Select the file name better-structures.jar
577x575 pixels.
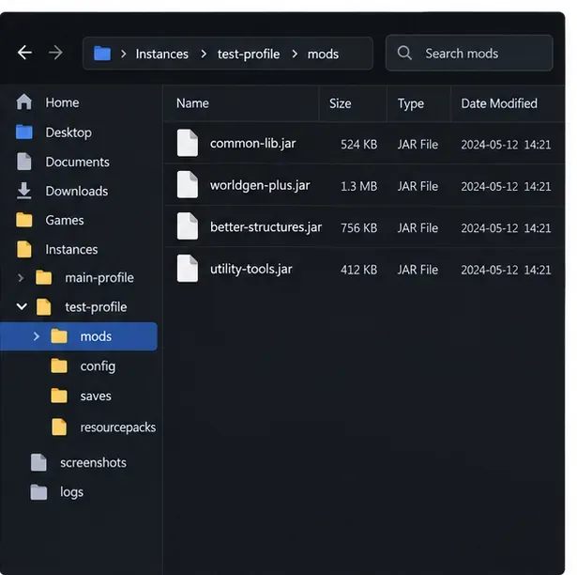(x=266, y=227)
